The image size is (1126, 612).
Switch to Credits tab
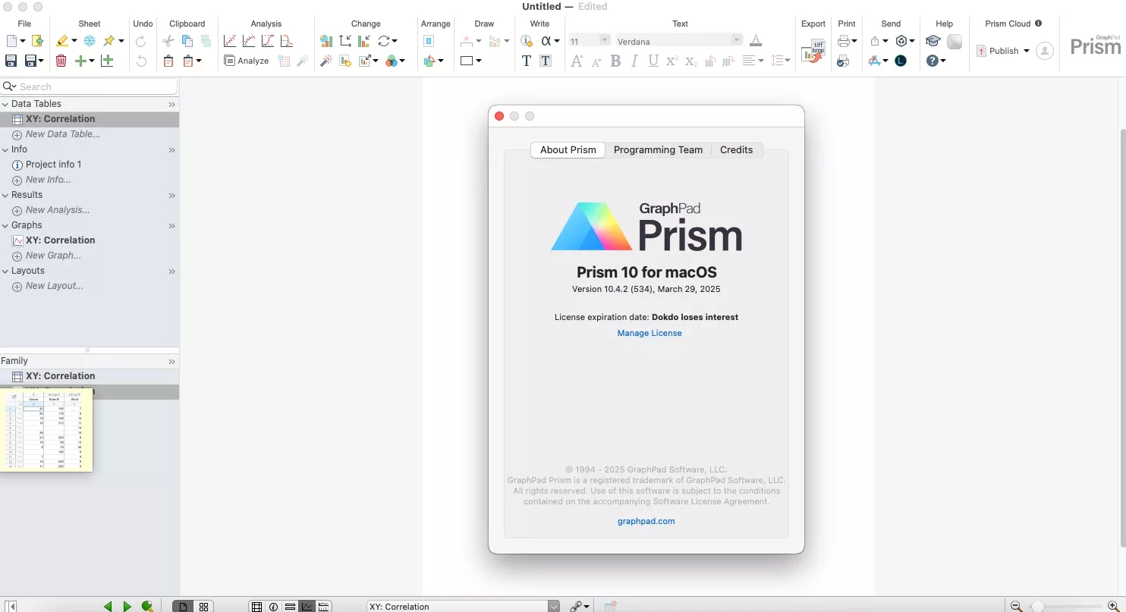point(736,149)
